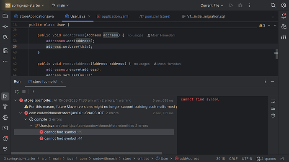Show more tool windows ellipsis in left sidebar
289x162 pixels.
coord(5,61)
